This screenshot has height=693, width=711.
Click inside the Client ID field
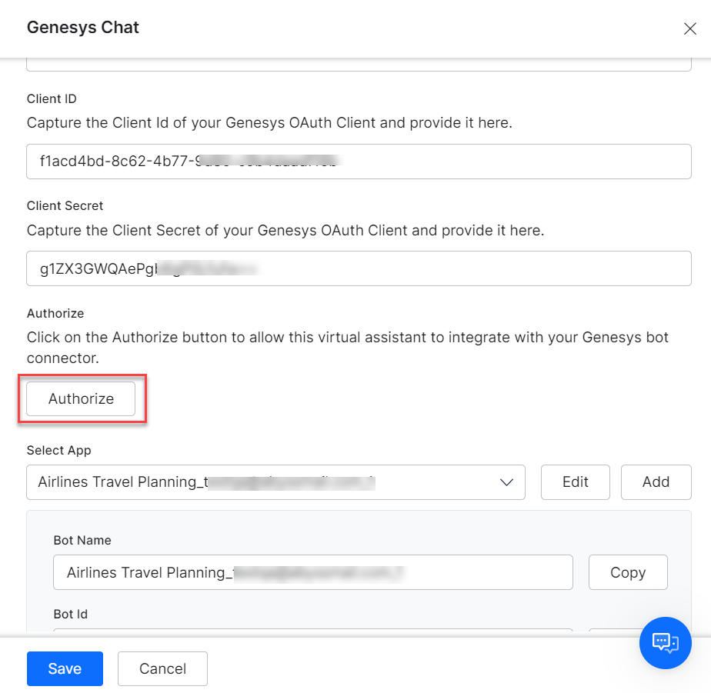point(359,162)
